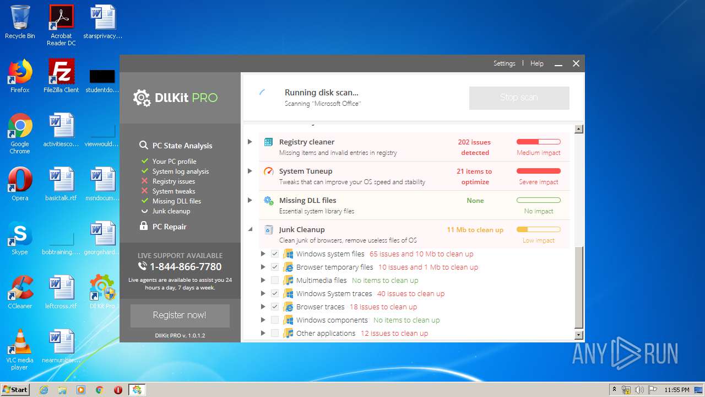Open Opera desktop shortcut

tap(20, 184)
